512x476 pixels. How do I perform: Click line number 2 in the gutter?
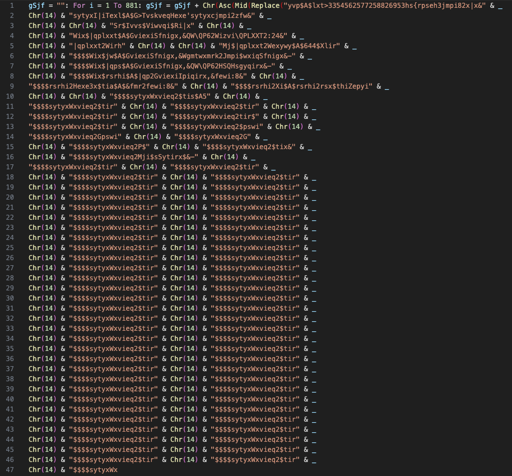(x=12, y=16)
